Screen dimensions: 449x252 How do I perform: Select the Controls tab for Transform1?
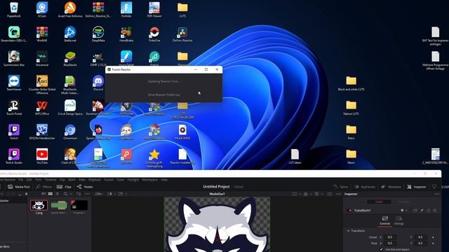coord(384,220)
